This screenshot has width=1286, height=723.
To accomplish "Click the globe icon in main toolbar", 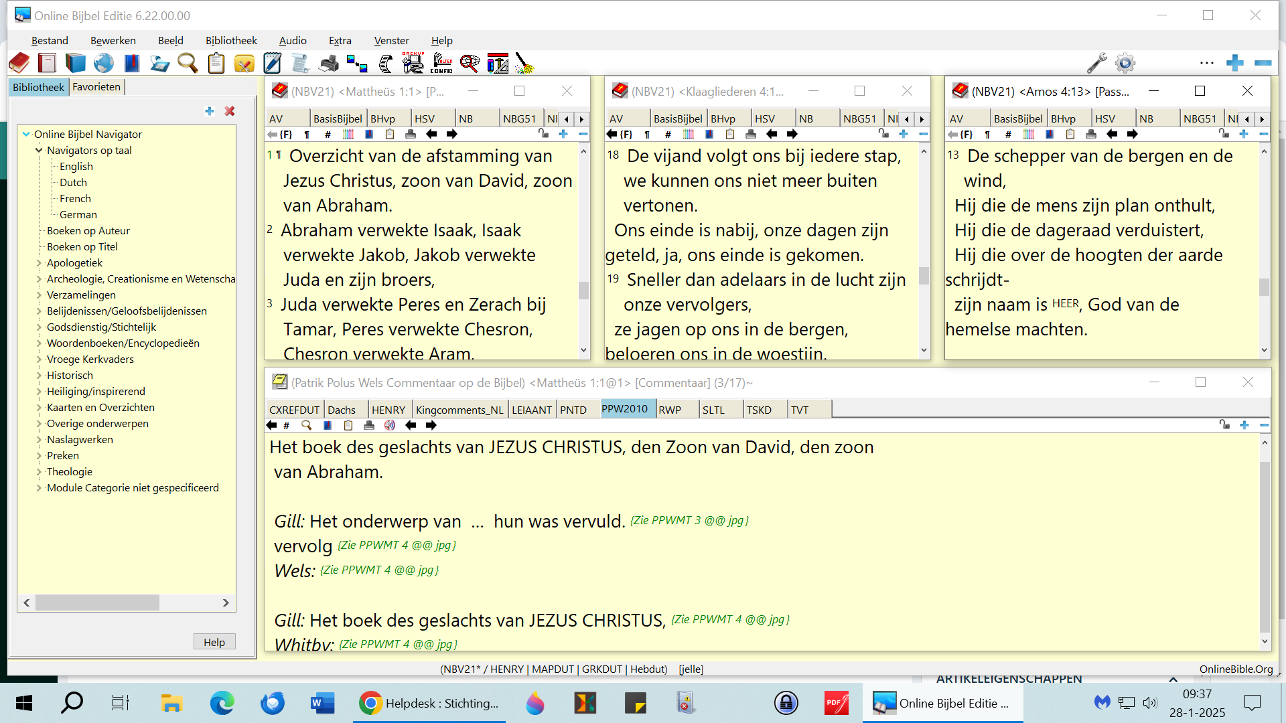I will point(104,64).
